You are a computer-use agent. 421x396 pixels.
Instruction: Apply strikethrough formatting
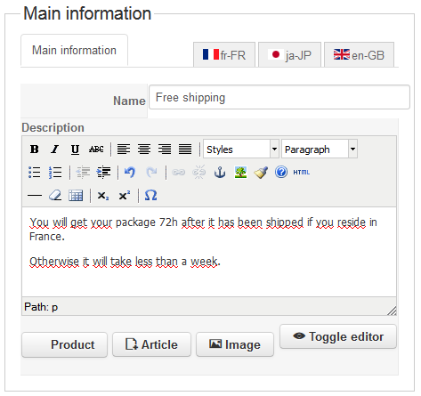pyautogui.click(x=96, y=149)
